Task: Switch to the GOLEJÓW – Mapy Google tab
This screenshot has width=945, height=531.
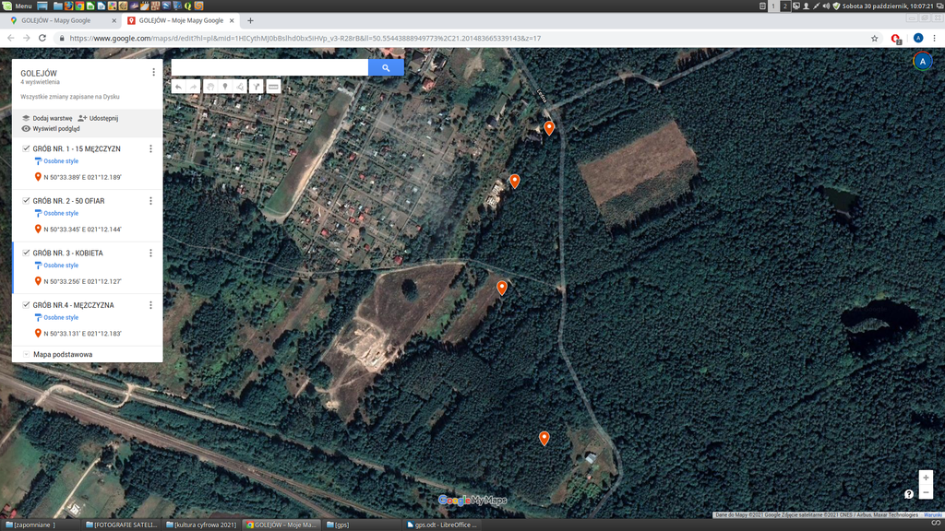Action: pyautogui.click(x=60, y=20)
